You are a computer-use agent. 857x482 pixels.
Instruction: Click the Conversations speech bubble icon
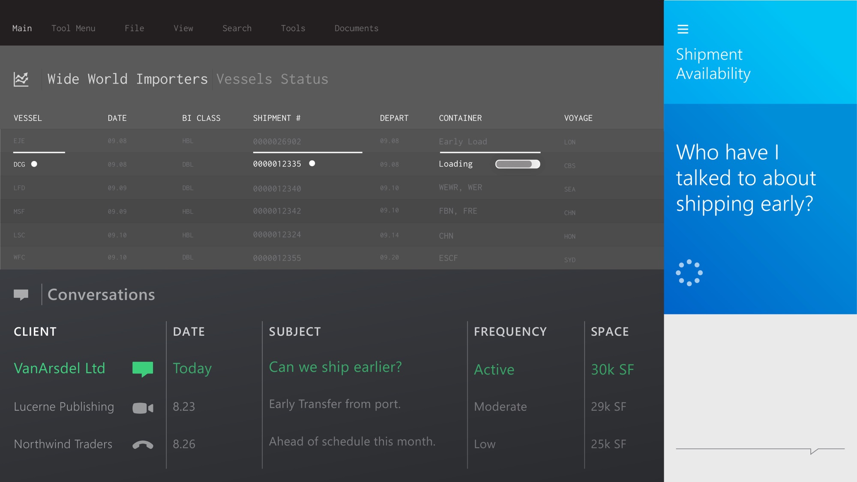click(22, 294)
